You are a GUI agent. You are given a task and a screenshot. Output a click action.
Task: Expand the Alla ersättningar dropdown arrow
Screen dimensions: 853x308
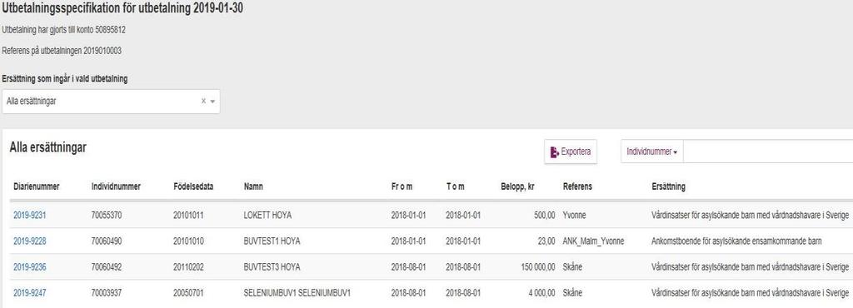pos(212,102)
